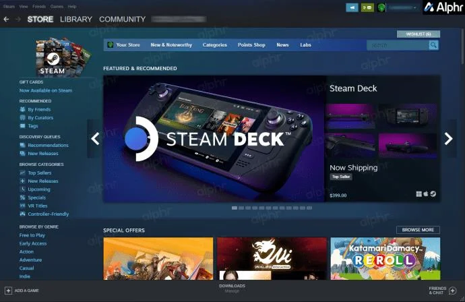Image resolution: width=465 pixels, height=302 pixels.
Task: Click the By Friends icon
Action: pos(22,109)
